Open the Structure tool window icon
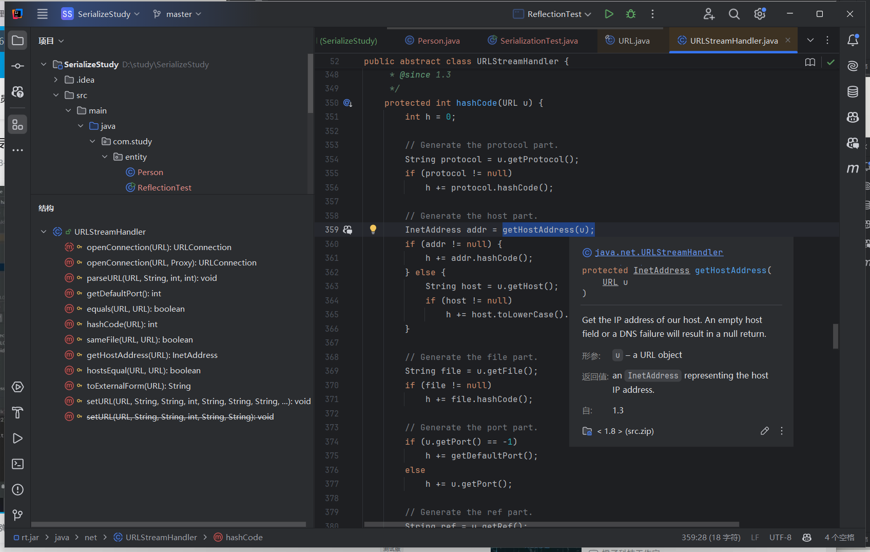The width and height of the screenshot is (870, 552). pyautogui.click(x=17, y=124)
